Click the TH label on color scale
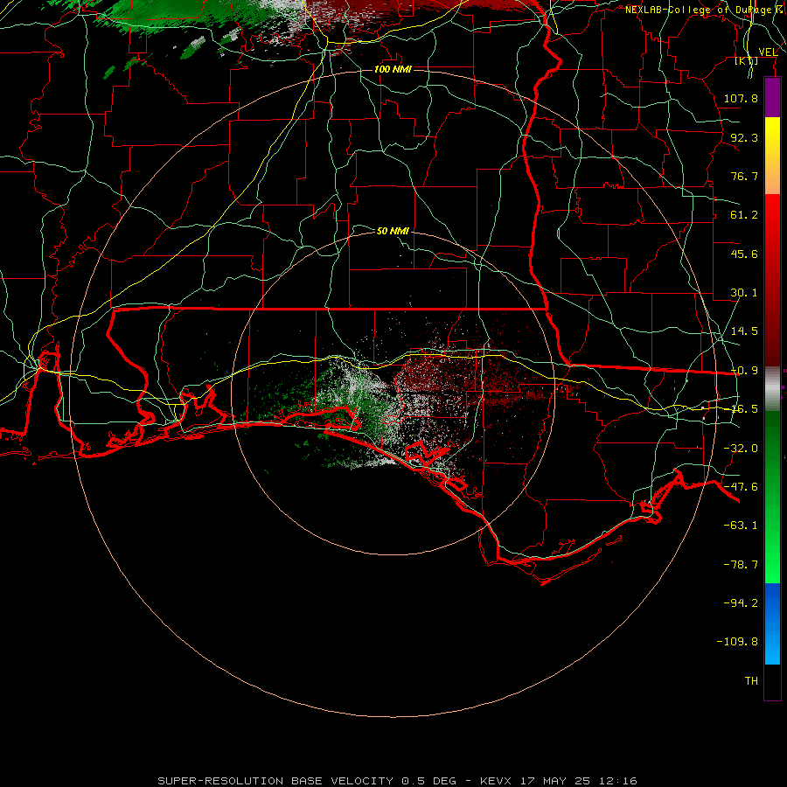The height and width of the screenshot is (787, 787). pos(751,681)
